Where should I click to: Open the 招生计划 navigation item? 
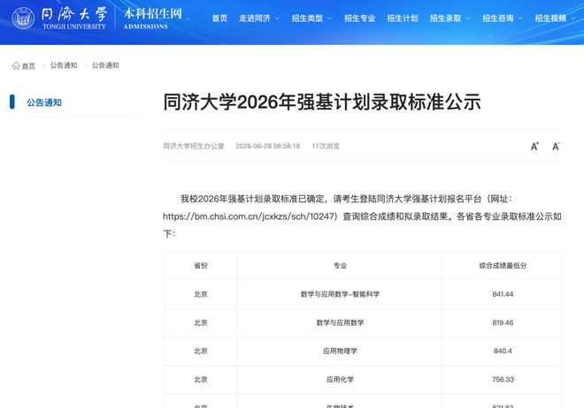[x=403, y=19]
